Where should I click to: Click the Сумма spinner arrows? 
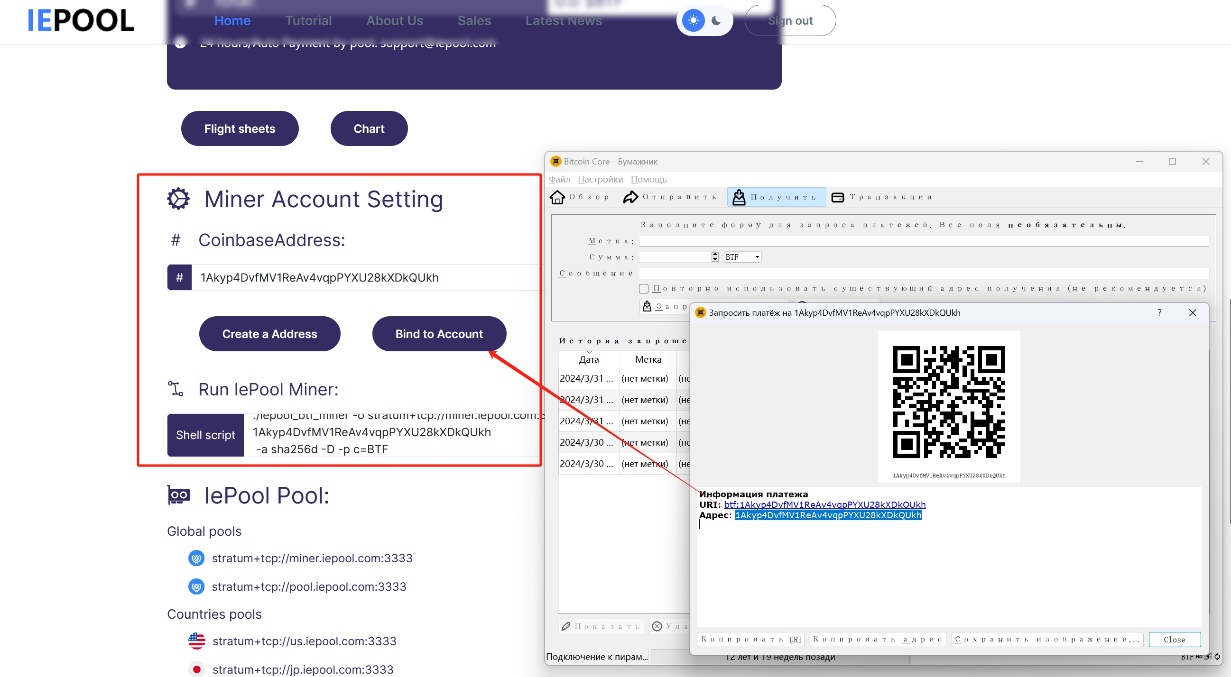715,257
